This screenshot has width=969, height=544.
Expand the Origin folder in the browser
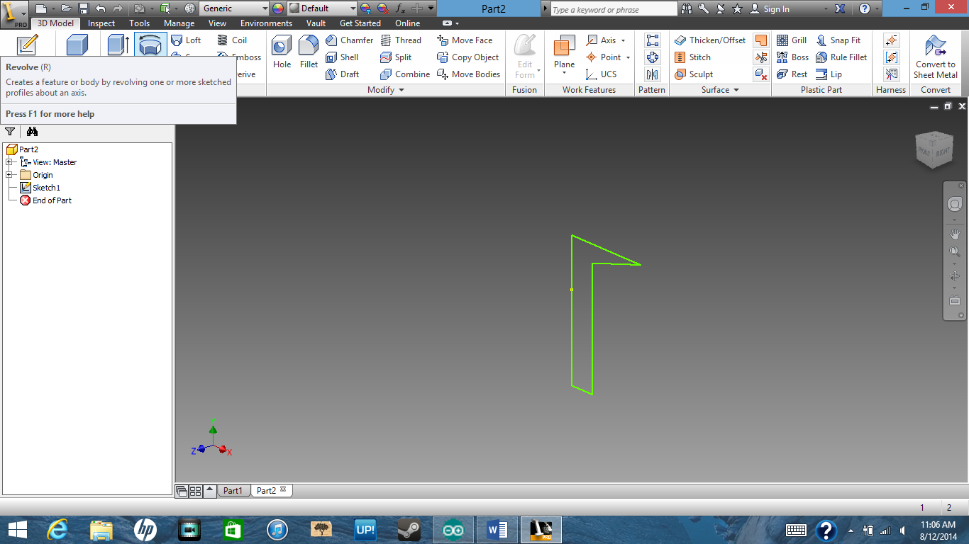[x=10, y=175]
